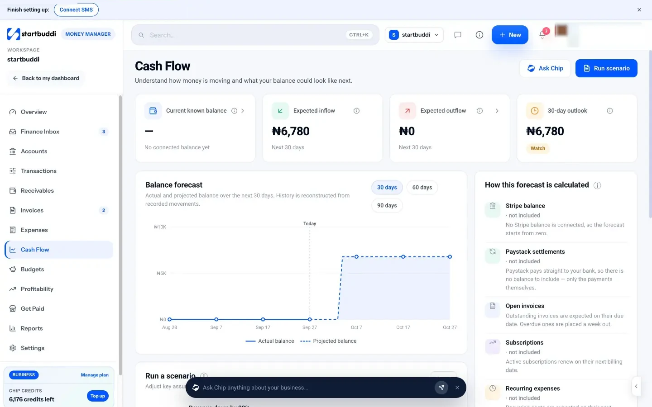Show info for Expected outflow
Screen dimensions: 652x407
tap(480, 111)
